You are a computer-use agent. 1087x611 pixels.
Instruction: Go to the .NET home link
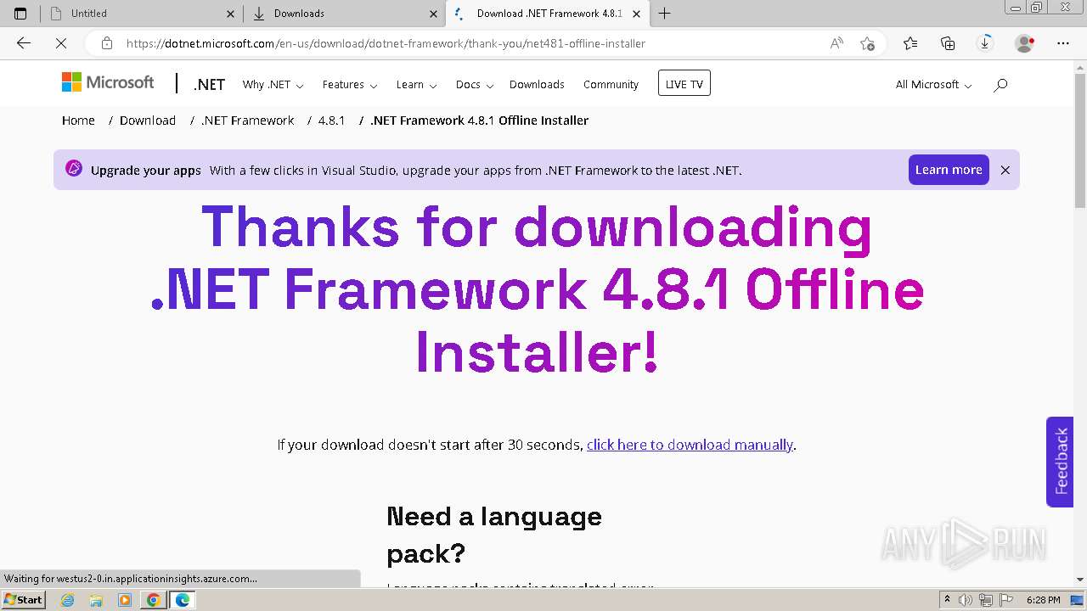tap(209, 85)
